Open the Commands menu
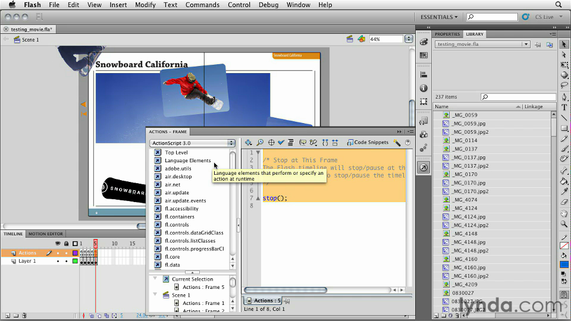Viewport: 571px width, 321px height. (x=202, y=5)
